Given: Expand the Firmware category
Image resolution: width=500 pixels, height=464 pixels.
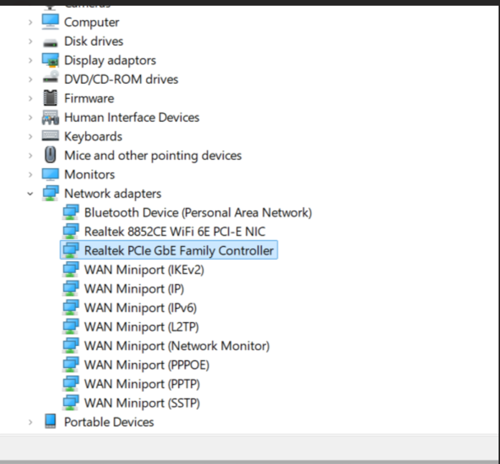Looking at the screenshot, I should pos(30,99).
